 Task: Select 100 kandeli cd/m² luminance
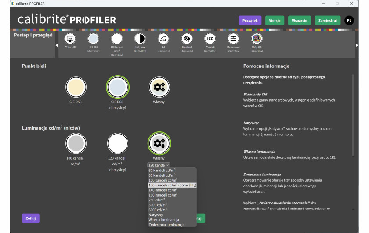[76, 143]
